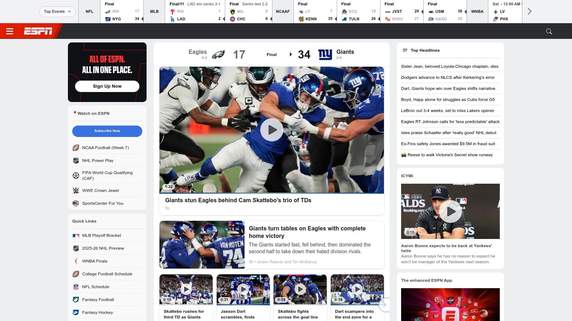
Task: Open Isles praise Schaefer headline
Action: pos(449,133)
